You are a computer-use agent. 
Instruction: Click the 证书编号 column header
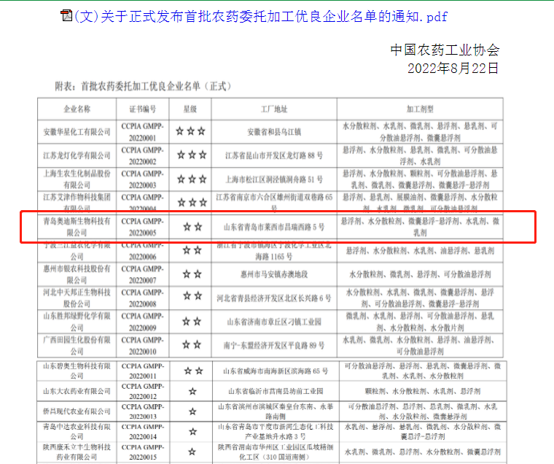tap(143, 109)
